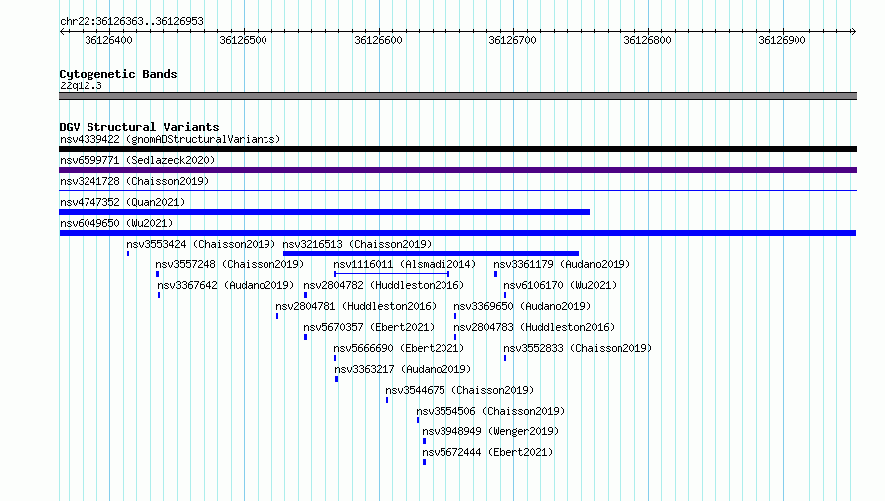Viewport: 885px width, 501px height.
Task: Open the nsv6049650 (Wu2021) label
Action: 116,223
